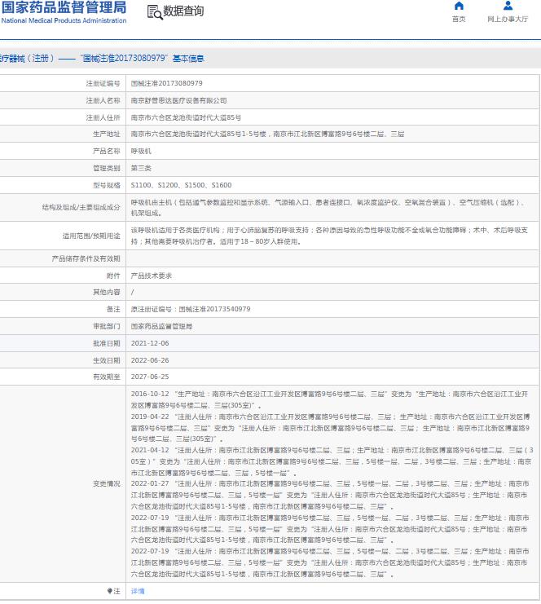Click the 备注 label
The height and width of the screenshot is (604, 541).
click(113, 309)
